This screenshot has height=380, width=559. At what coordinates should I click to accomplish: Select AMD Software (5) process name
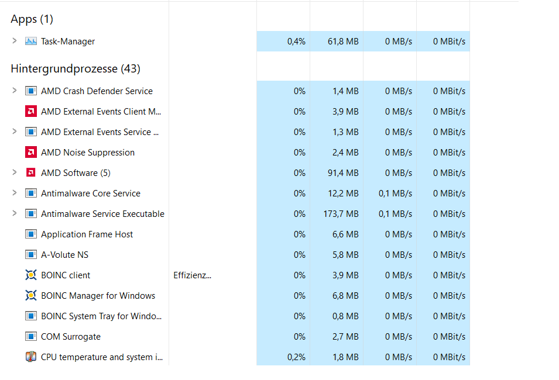[x=76, y=173]
